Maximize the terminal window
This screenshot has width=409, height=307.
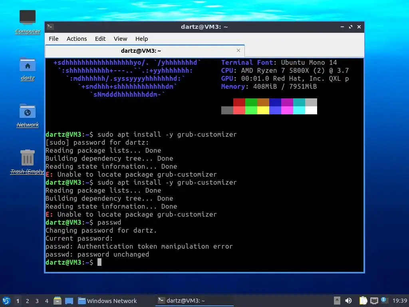[x=351, y=27]
